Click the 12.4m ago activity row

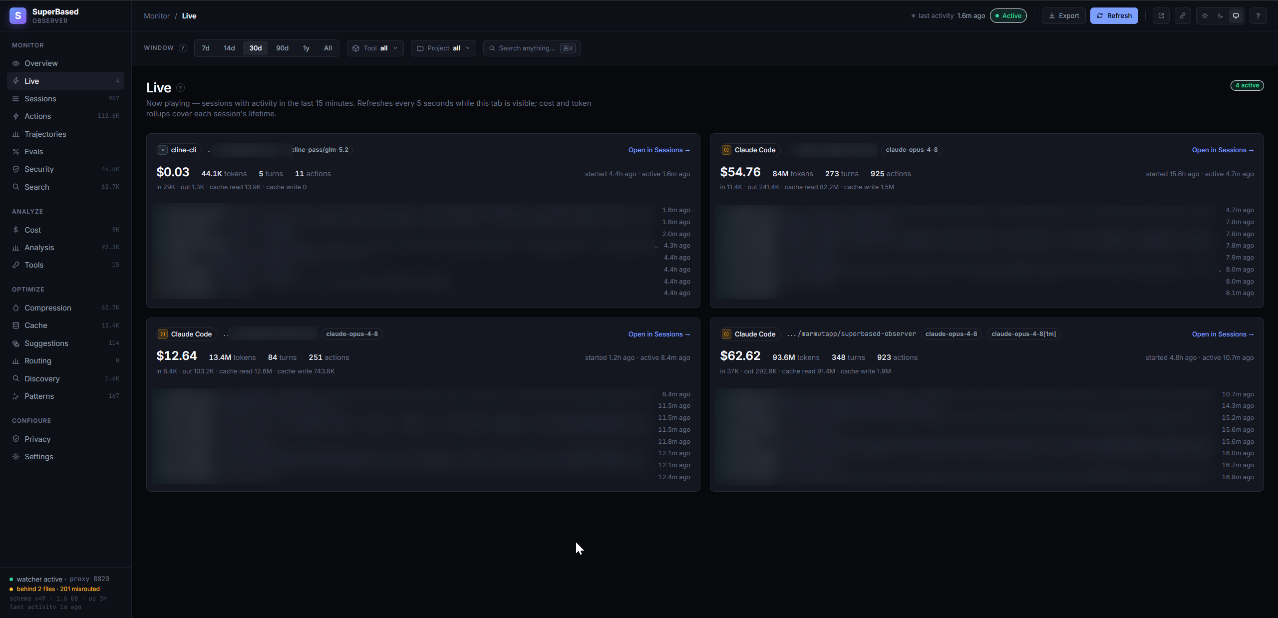tap(423, 477)
